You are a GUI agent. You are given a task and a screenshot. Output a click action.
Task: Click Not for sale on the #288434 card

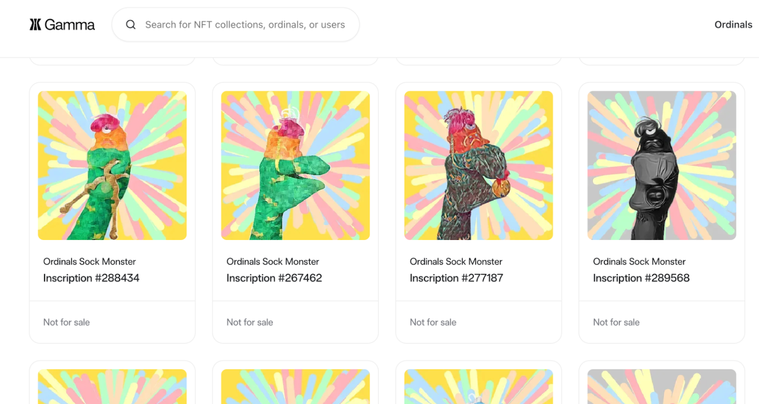[x=66, y=322]
